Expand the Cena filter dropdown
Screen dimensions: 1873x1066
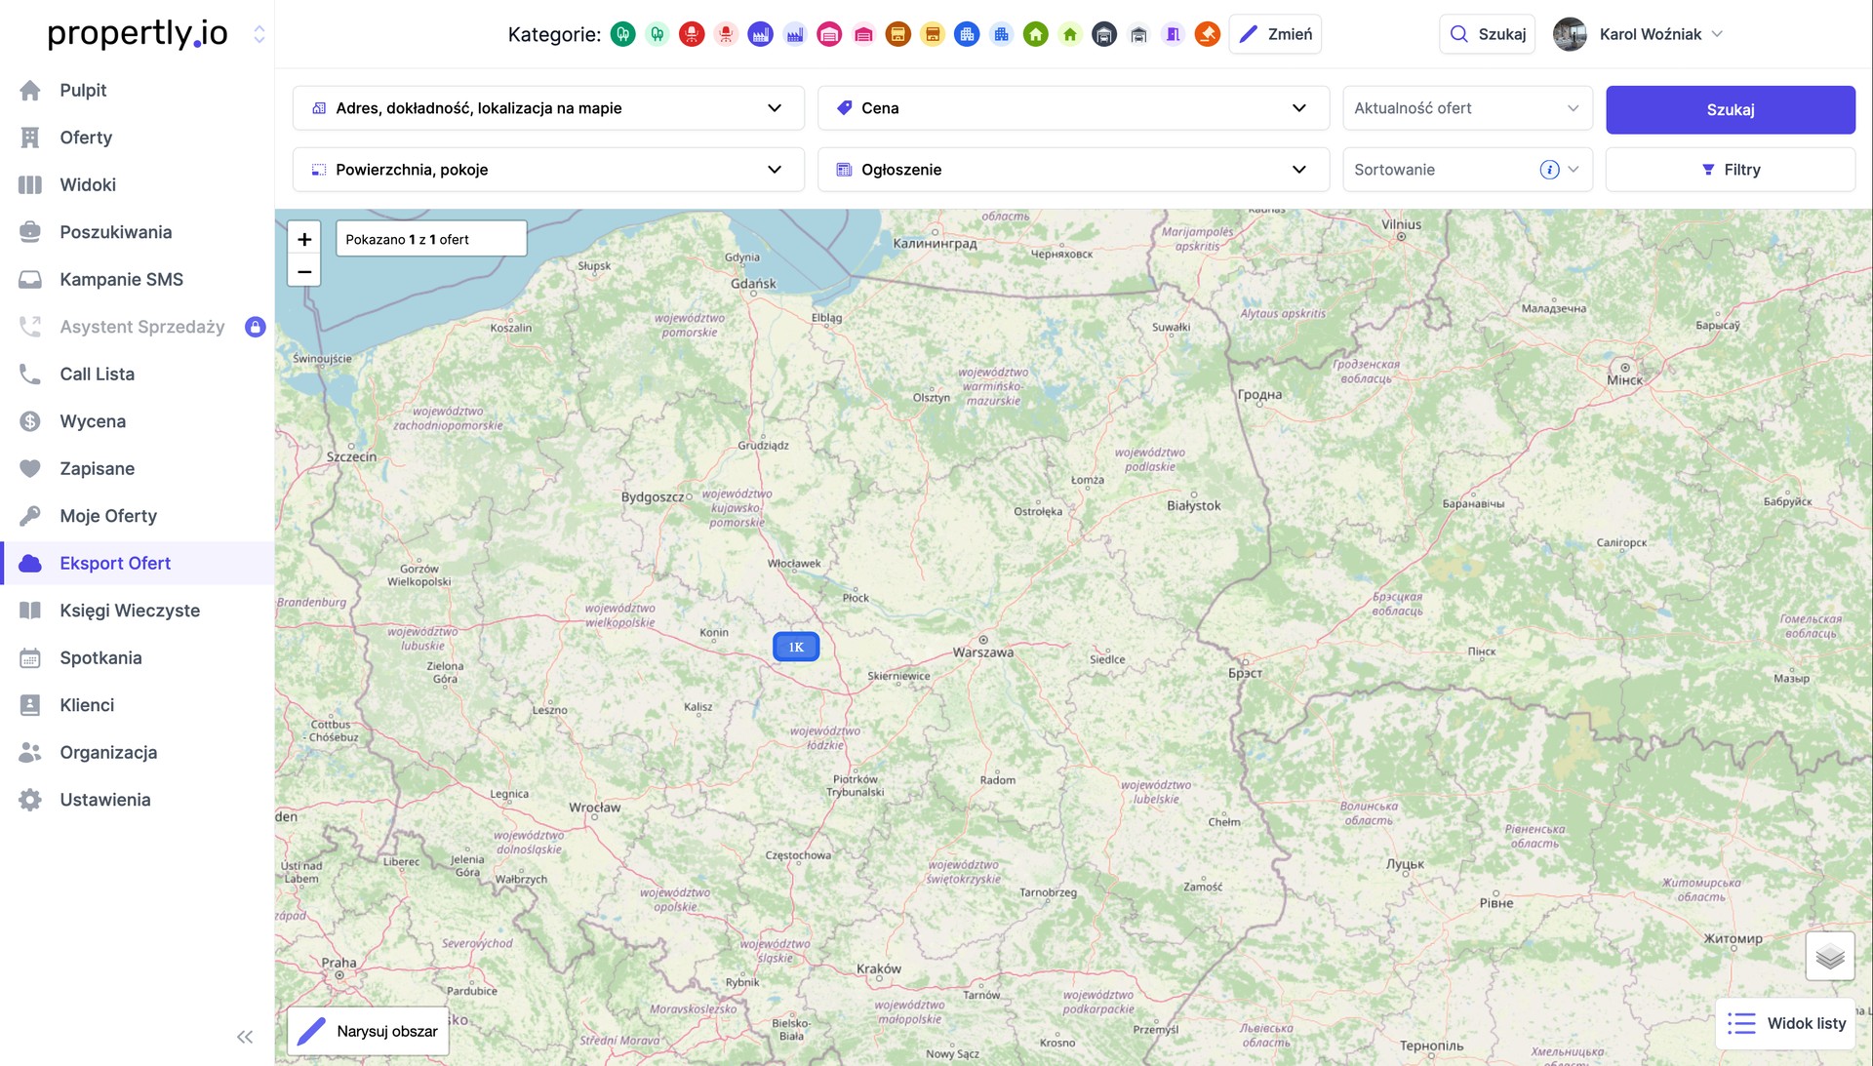(1073, 108)
